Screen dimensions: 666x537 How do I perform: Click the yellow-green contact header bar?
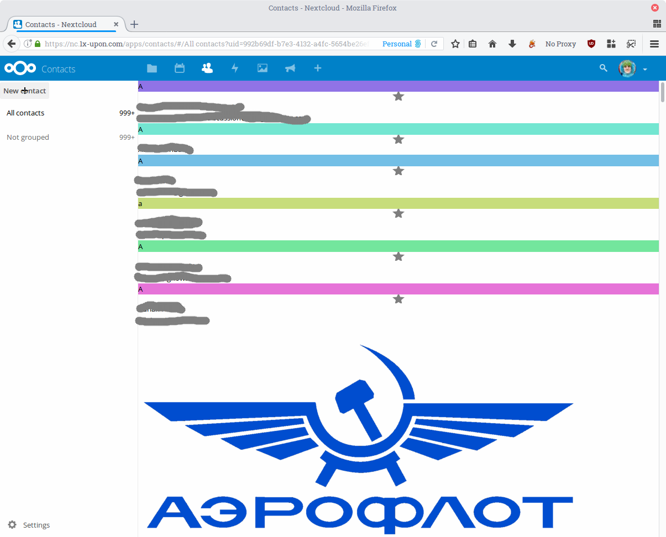[398, 203]
